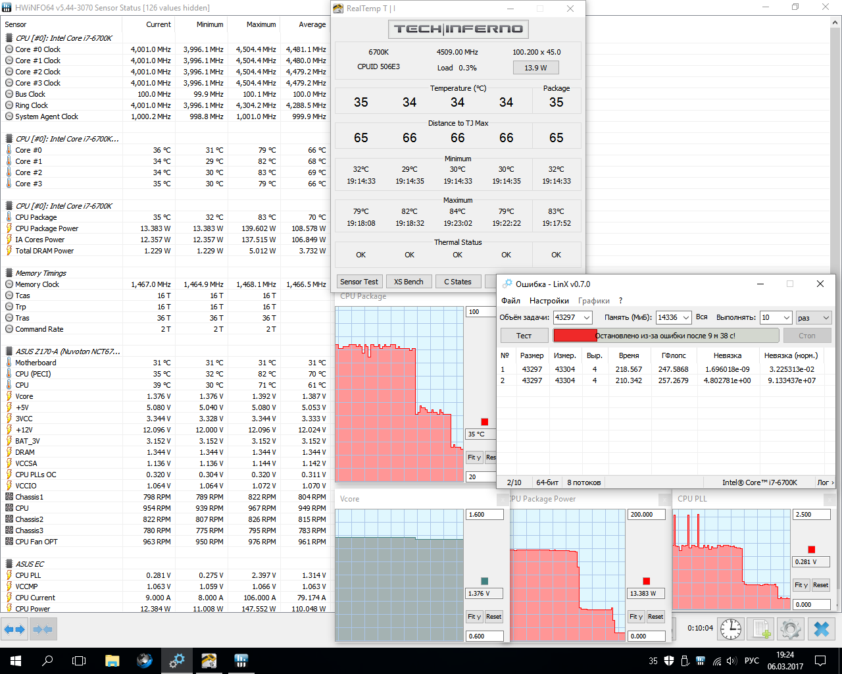Open the Графики menu in LinX
842x674 pixels.
tap(594, 301)
